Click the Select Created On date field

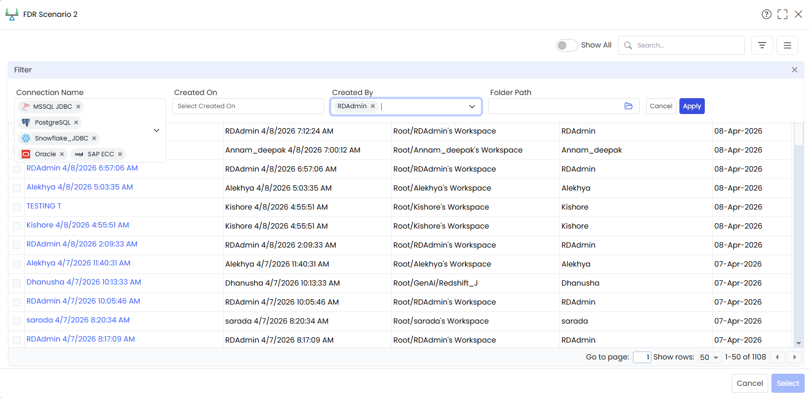pyautogui.click(x=248, y=106)
